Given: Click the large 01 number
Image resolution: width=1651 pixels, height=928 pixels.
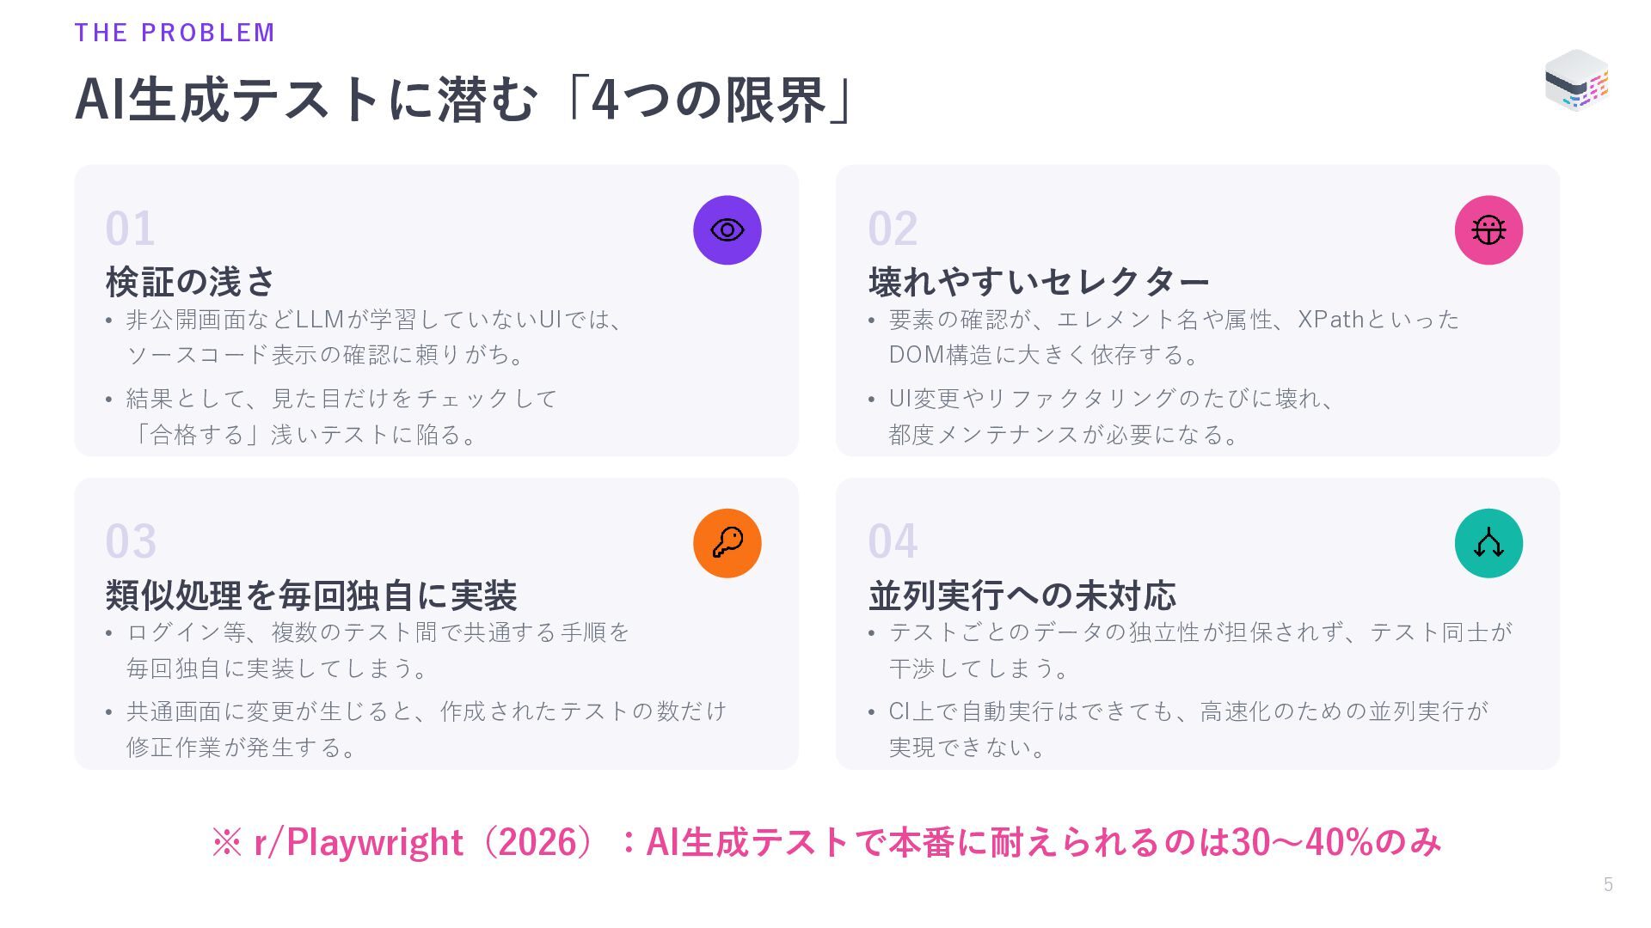Looking at the screenshot, I should [x=131, y=229].
